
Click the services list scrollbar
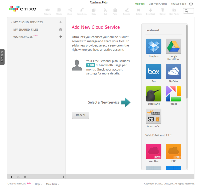pyautogui.click(x=187, y=61)
